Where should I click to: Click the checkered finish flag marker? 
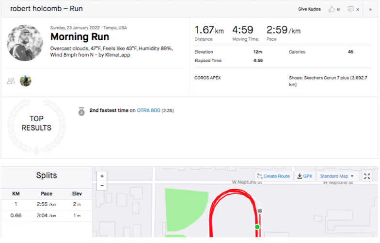pos(260,211)
